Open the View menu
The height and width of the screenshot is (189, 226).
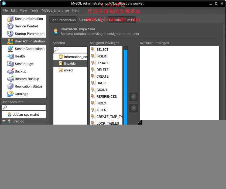coord(23,10)
